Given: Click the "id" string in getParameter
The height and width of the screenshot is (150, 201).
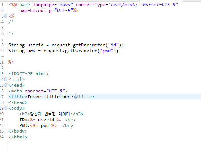Looking at the screenshot, I should point(113,45).
